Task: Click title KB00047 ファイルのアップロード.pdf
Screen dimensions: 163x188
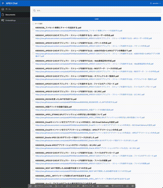Action: click(x=77, y=84)
